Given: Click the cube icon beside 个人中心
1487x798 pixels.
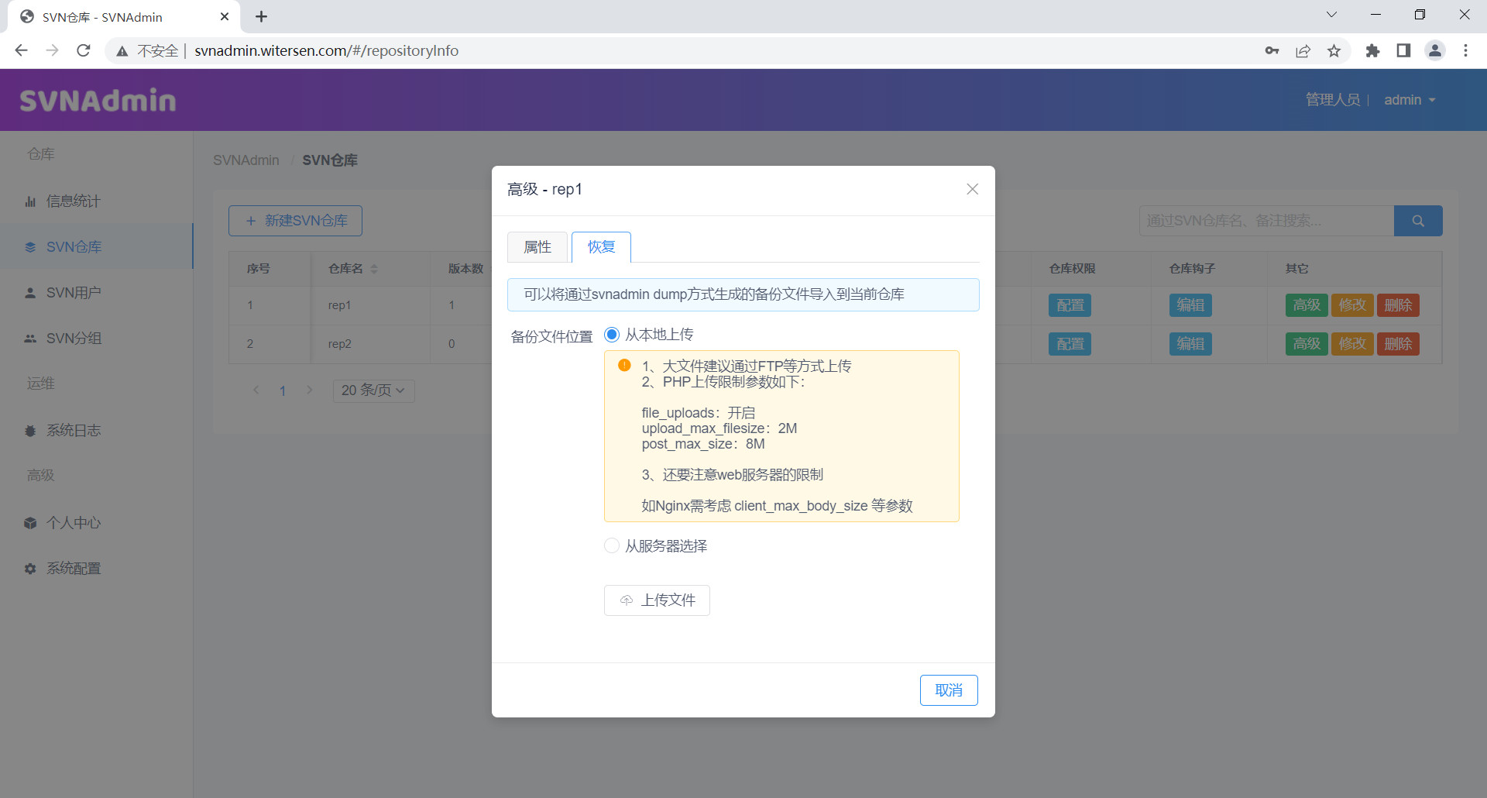Looking at the screenshot, I should tap(30, 523).
